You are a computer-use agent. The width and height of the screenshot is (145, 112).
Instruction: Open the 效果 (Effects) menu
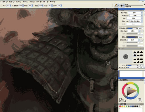tap(32, 2)
